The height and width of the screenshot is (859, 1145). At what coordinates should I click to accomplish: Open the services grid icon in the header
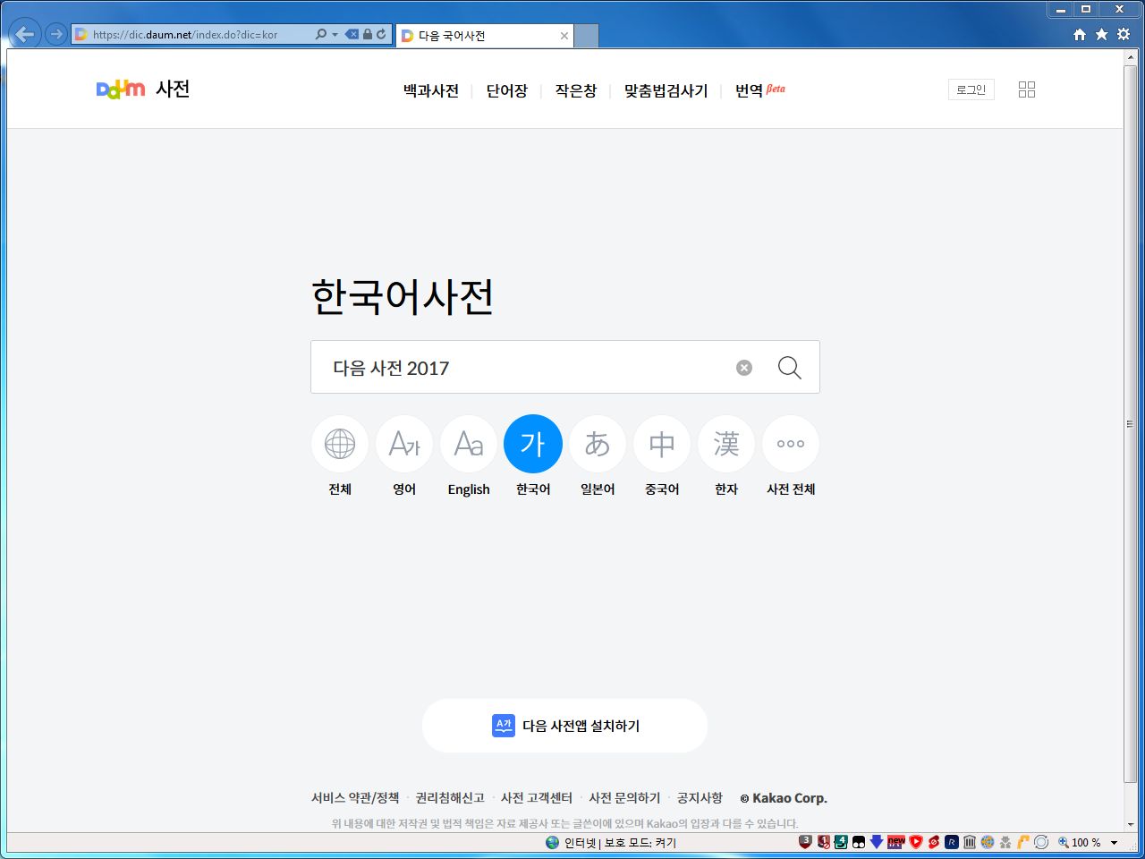(1027, 89)
